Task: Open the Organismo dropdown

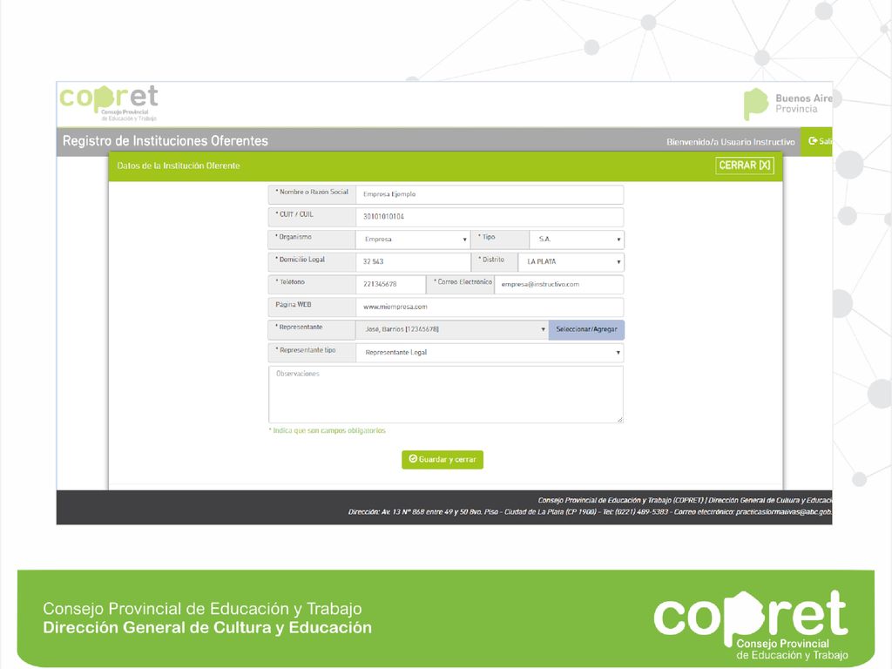Action: pos(413,240)
